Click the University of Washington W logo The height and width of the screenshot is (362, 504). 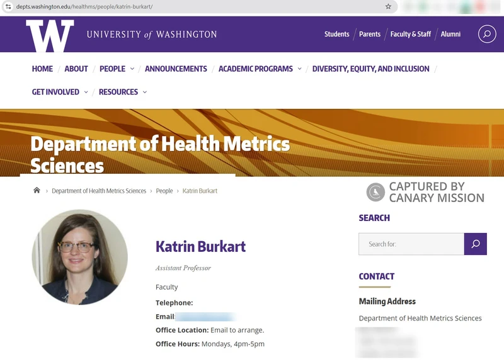(50, 36)
